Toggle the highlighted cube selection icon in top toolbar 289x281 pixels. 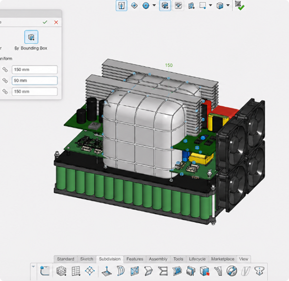tap(165, 5)
